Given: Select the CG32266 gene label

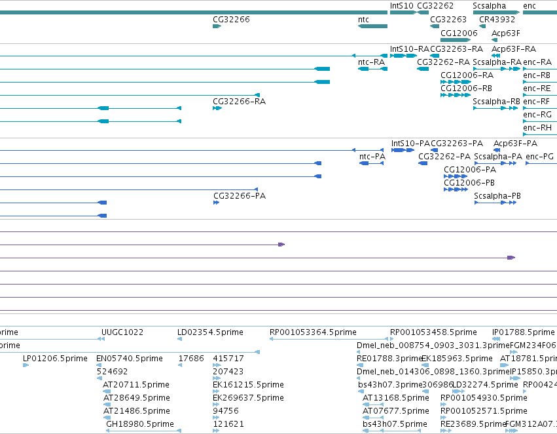Looking at the screenshot, I should (x=231, y=20).
